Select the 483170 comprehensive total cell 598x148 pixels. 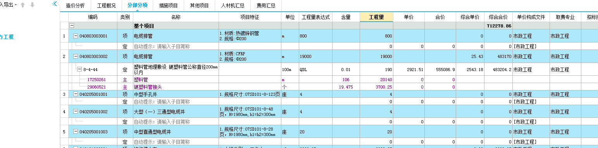498,56
